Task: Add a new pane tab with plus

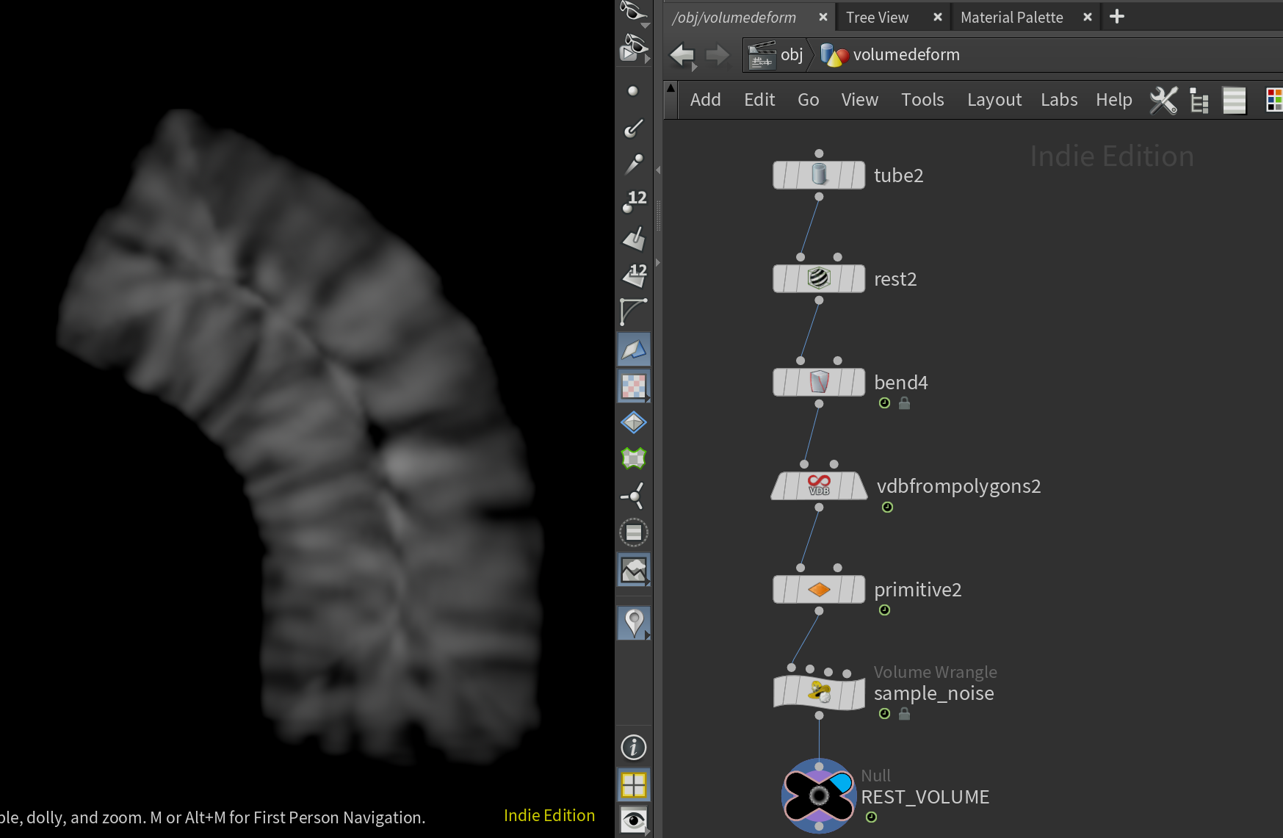Action: (x=1116, y=17)
